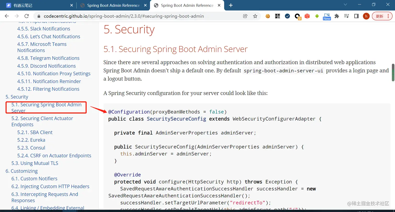395x212 pixels.
Task: Click the @Configuration annotation in code
Action: (x=129, y=112)
